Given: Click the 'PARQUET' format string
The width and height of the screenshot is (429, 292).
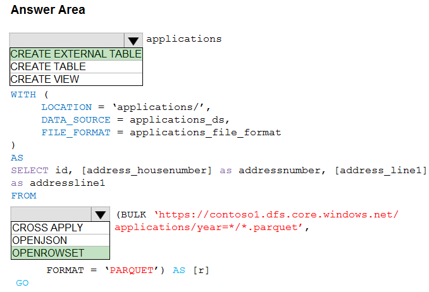Looking at the screenshot, I should (x=132, y=271).
